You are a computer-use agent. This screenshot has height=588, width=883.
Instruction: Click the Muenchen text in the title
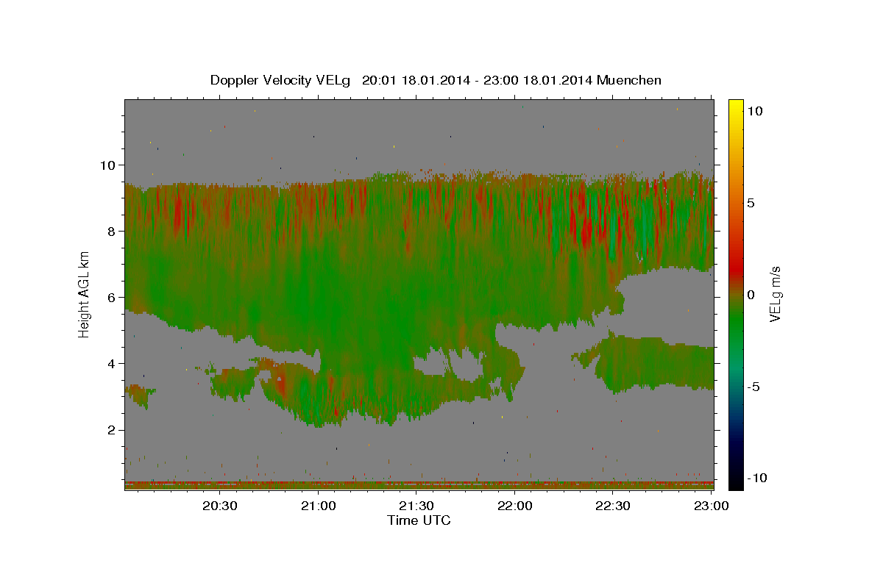click(629, 80)
